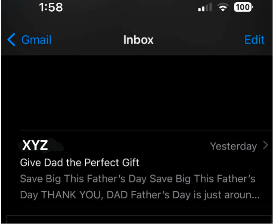The width and height of the screenshot is (273, 224).
Task: Tap the battery 100 indicator
Action: (244, 7)
